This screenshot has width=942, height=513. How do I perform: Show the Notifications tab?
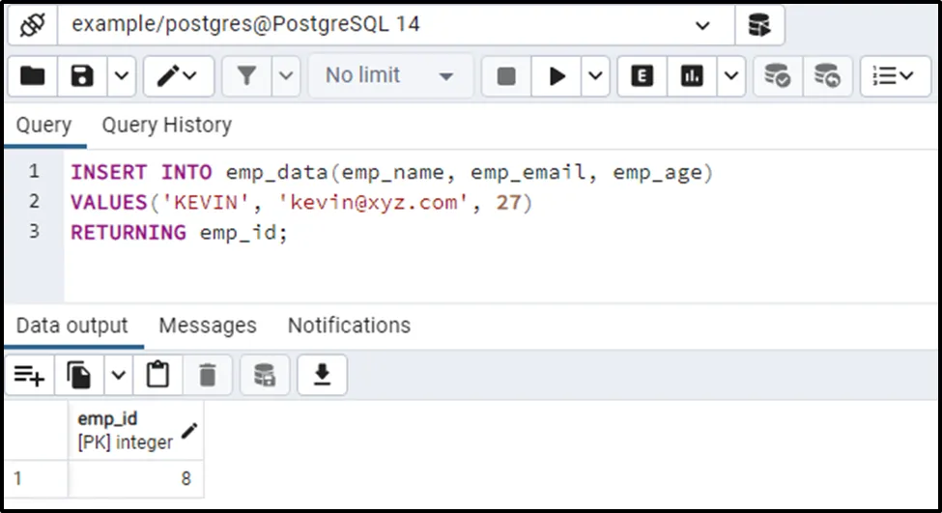click(x=349, y=326)
